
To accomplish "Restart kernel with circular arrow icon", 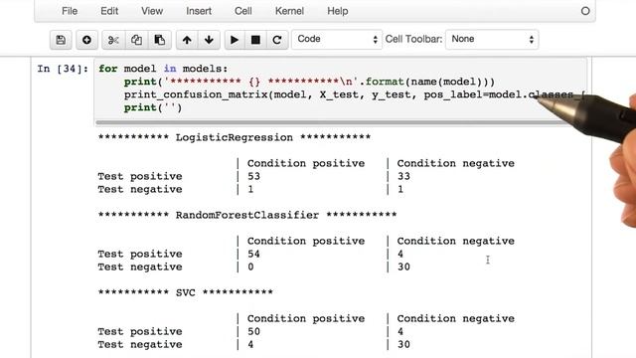I will 277,40.
